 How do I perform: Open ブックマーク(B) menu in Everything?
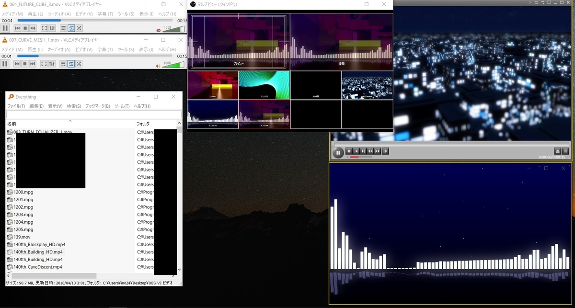[98, 106]
